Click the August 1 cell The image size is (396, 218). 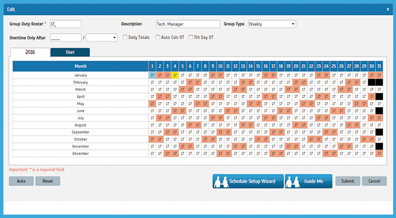pos(152,125)
